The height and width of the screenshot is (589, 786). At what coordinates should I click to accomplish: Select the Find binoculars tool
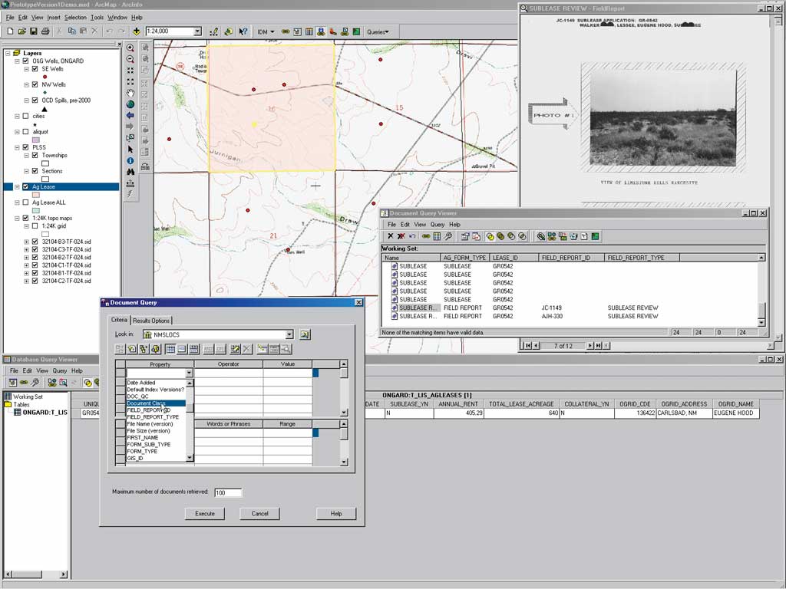130,172
